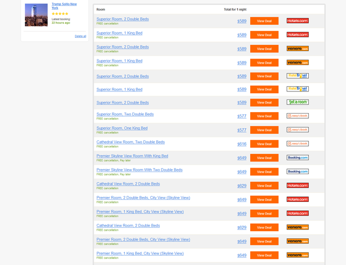The width and height of the screenshot is (346, 265).
Task: Open venere Premier Room, 1 King Bed, City View link
Action: click(x=140, y=253)
